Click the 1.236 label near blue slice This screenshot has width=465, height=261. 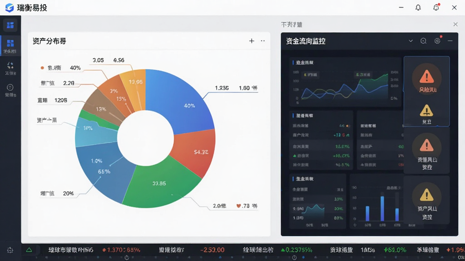222,88
